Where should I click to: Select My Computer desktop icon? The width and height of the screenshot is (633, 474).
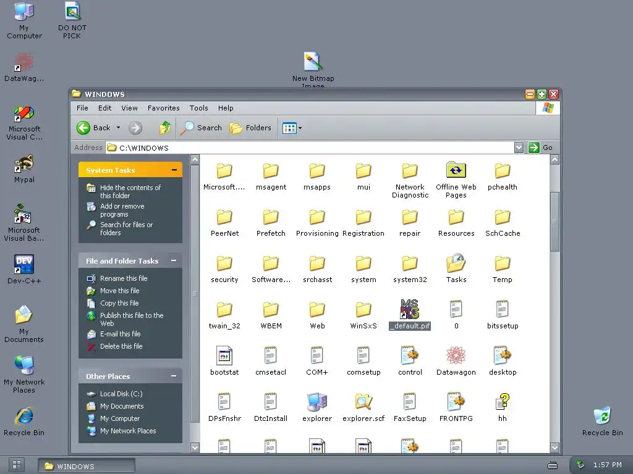pos(24,20)
